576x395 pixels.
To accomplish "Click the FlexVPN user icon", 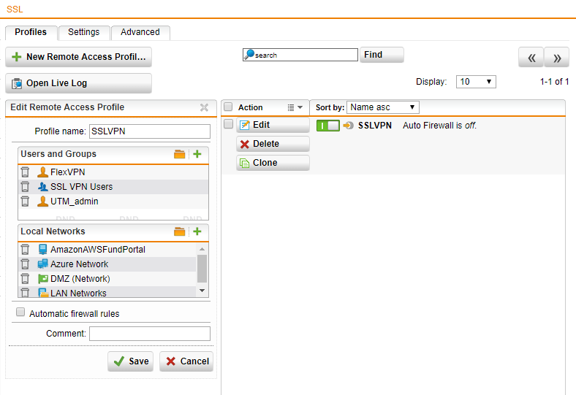I will click(42, 172).
